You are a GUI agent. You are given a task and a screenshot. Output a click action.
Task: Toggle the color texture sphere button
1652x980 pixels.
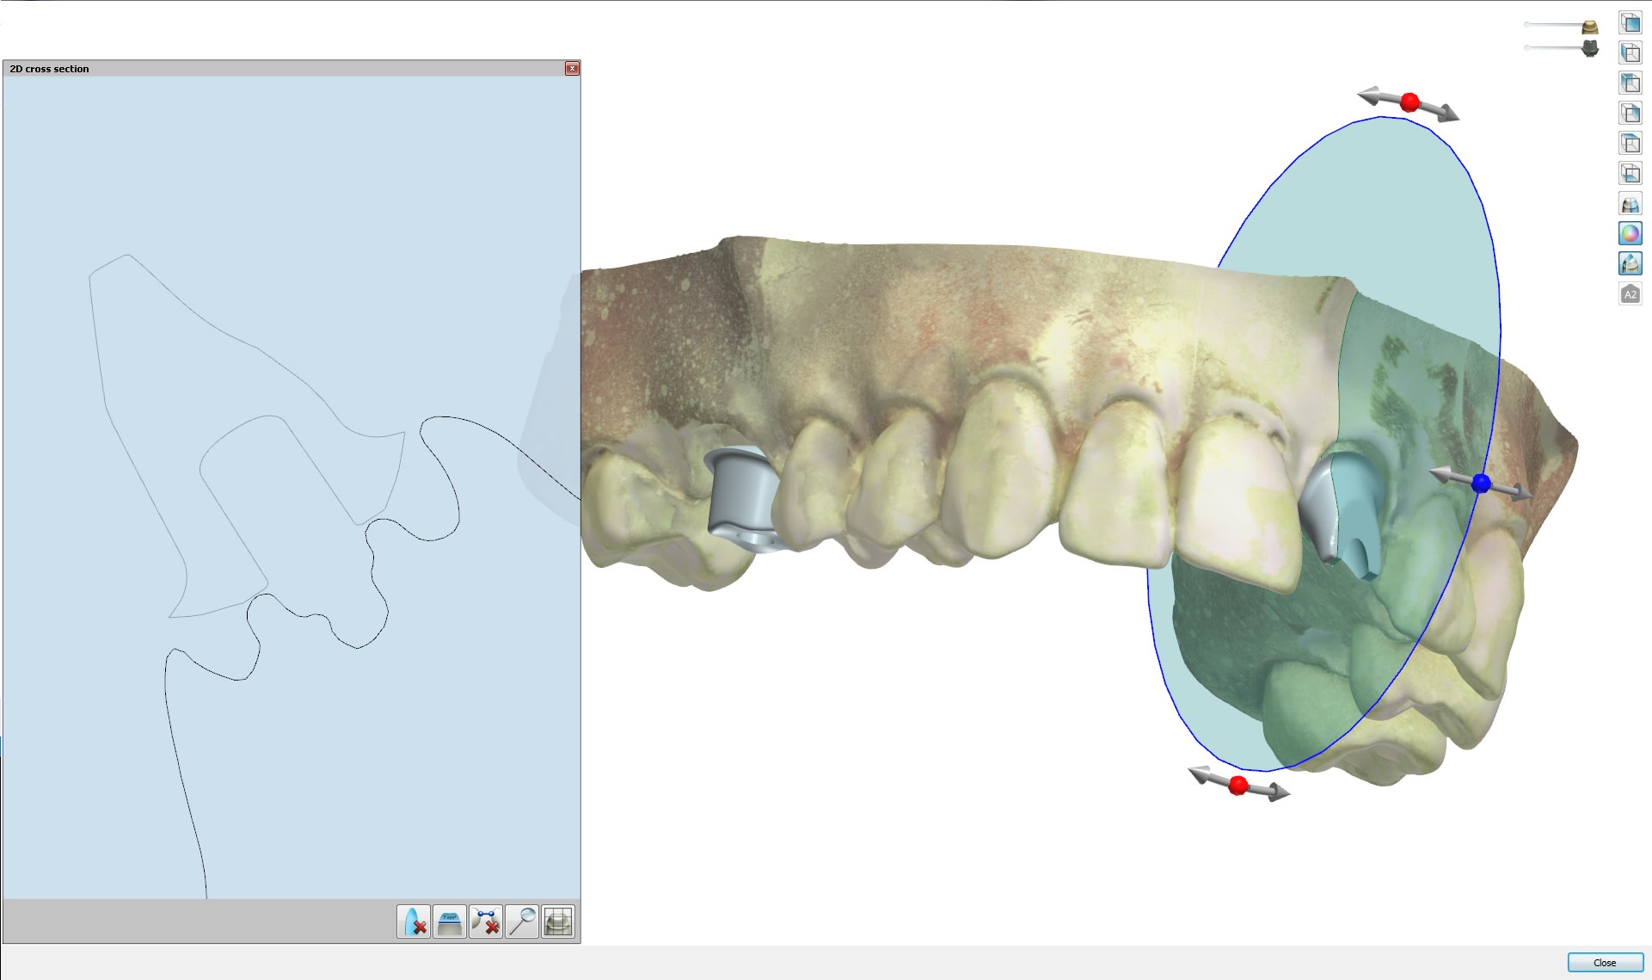point(1630,233)
